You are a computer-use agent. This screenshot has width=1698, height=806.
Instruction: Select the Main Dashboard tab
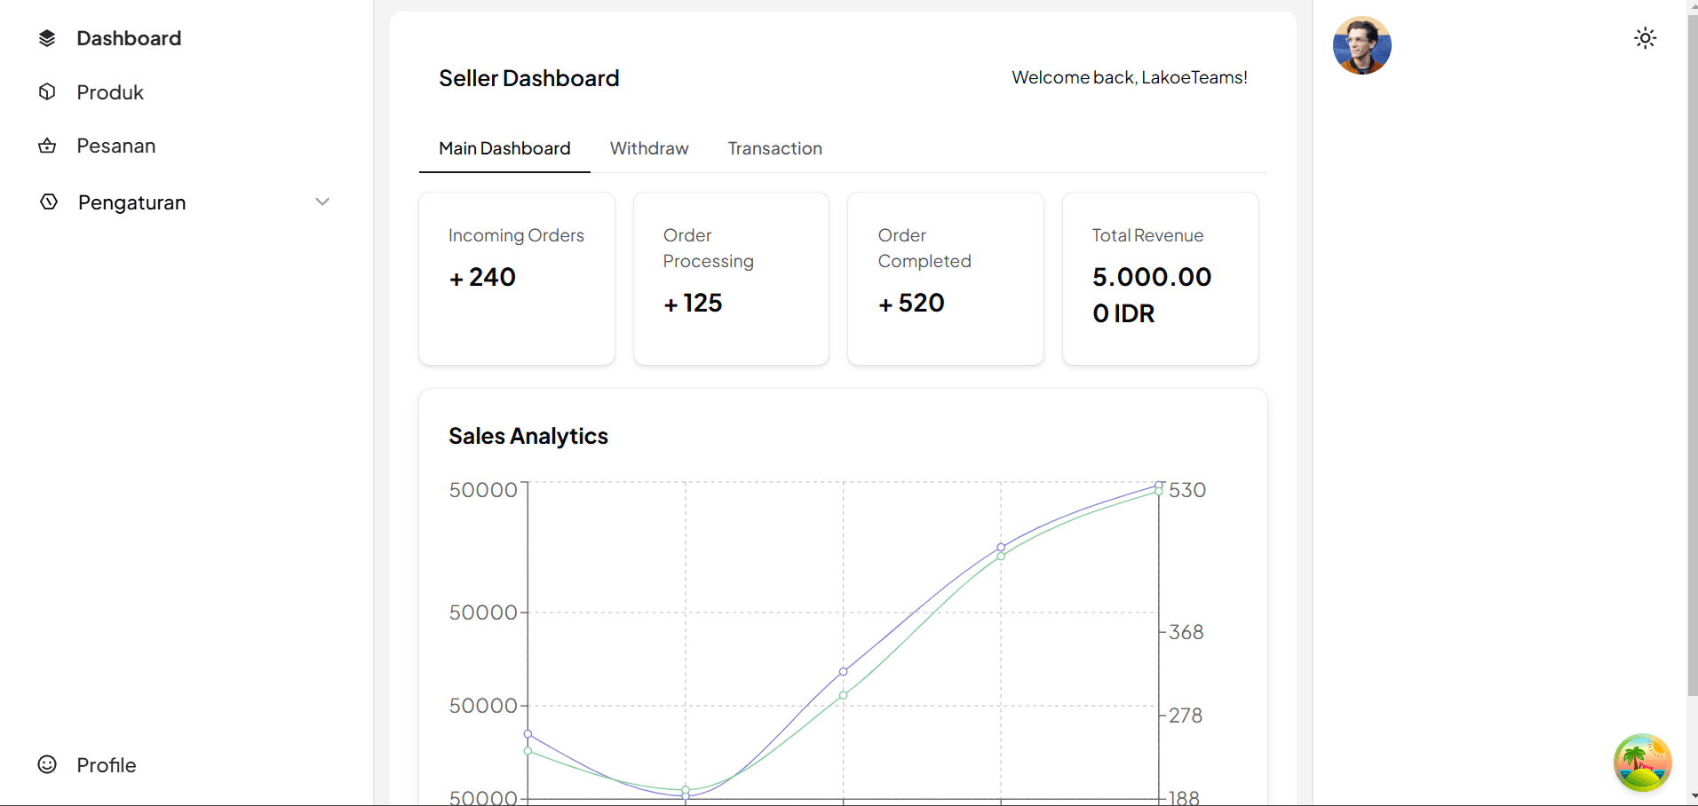pyautogui.click(x=504, y=148)
